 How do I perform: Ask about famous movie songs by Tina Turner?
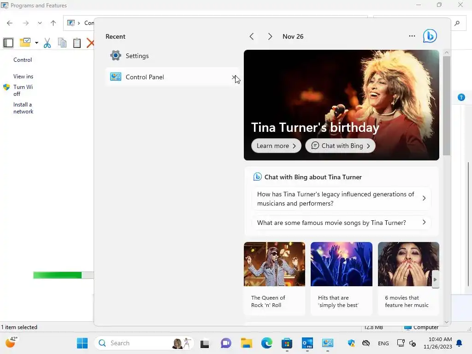tap(342, 223)
